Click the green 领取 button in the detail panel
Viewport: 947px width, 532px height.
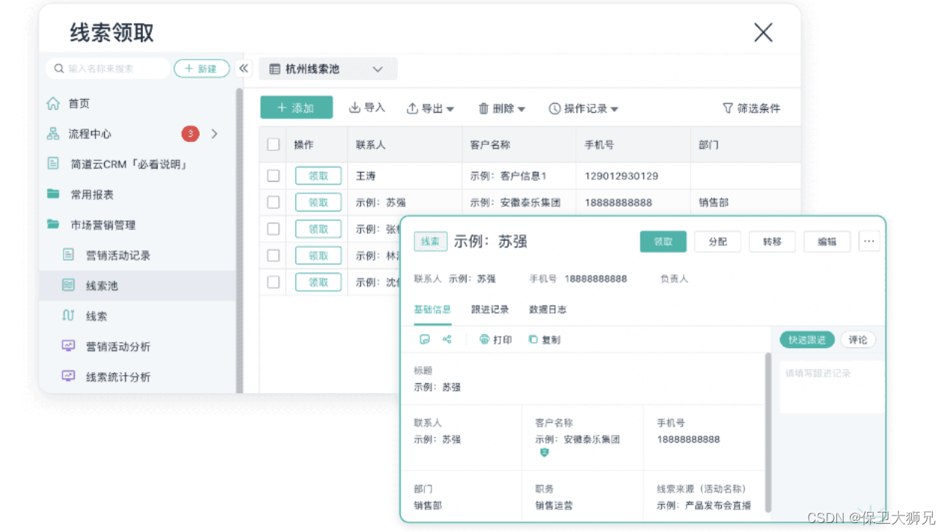coord(663,241)
